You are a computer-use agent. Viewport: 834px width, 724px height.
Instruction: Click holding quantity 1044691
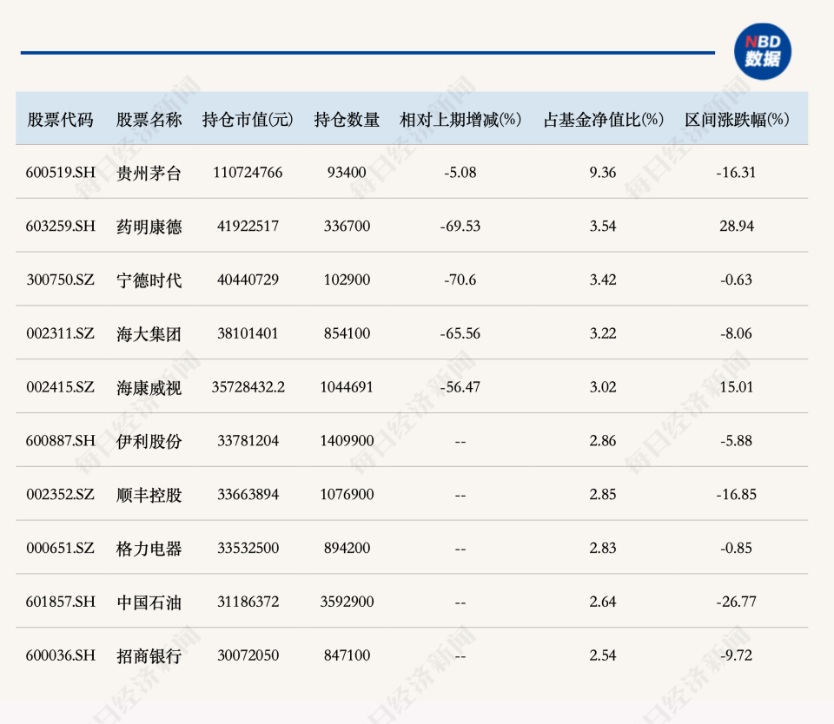347,387
